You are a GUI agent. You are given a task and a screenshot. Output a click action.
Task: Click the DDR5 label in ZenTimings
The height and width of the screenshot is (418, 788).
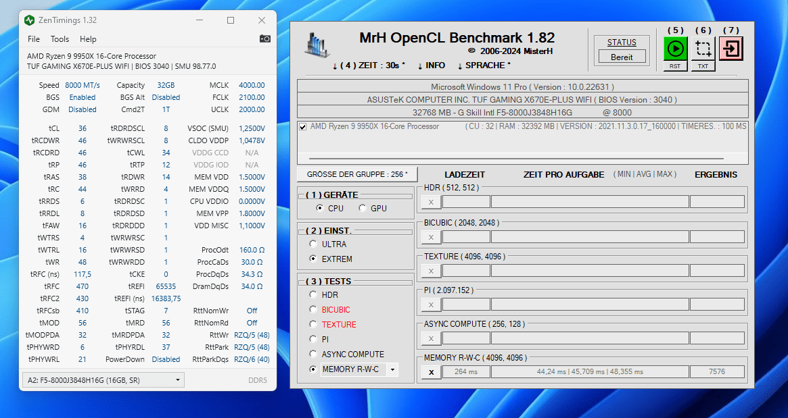[x=258, y=380]
